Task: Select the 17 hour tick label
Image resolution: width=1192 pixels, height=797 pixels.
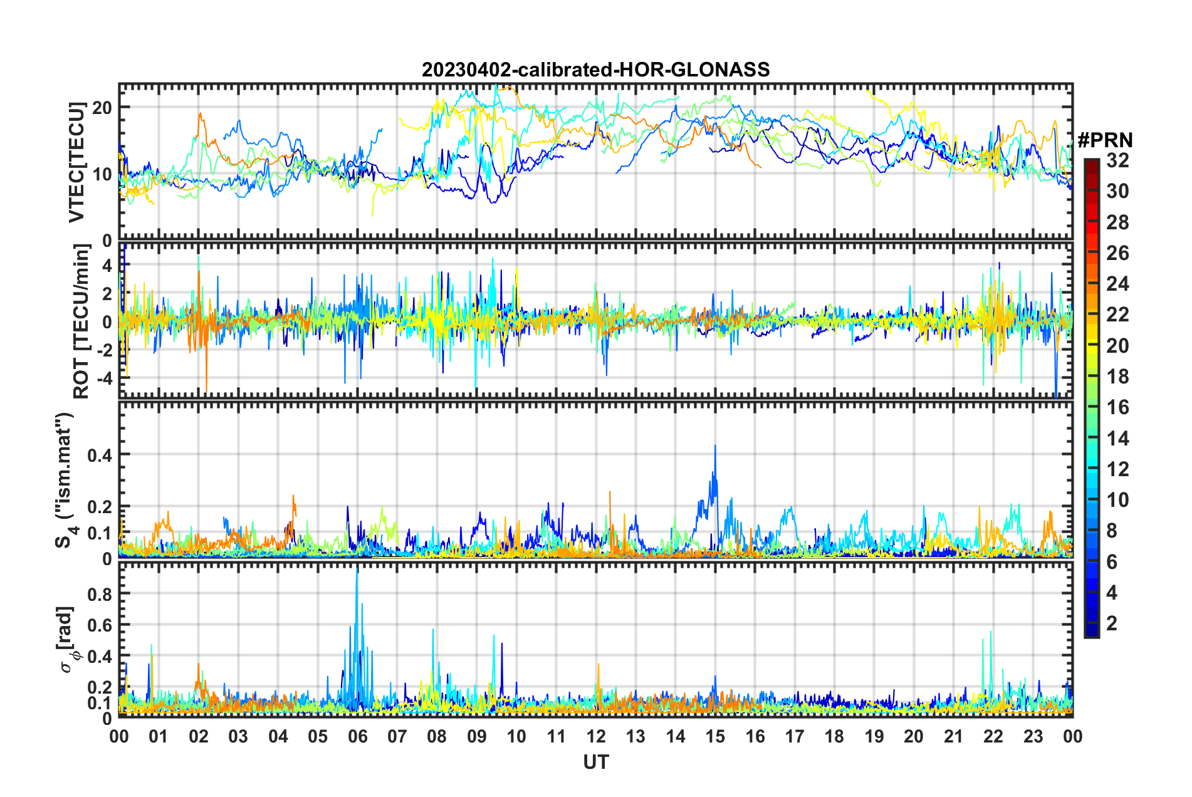Action: (795, 736)
